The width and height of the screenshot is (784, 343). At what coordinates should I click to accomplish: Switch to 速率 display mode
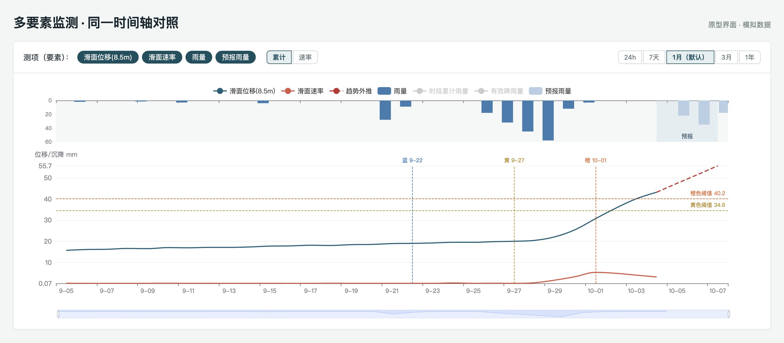click(x=305, y=57)
